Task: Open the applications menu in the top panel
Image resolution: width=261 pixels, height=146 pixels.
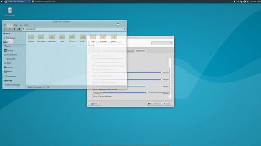Action: pos(2,2)
